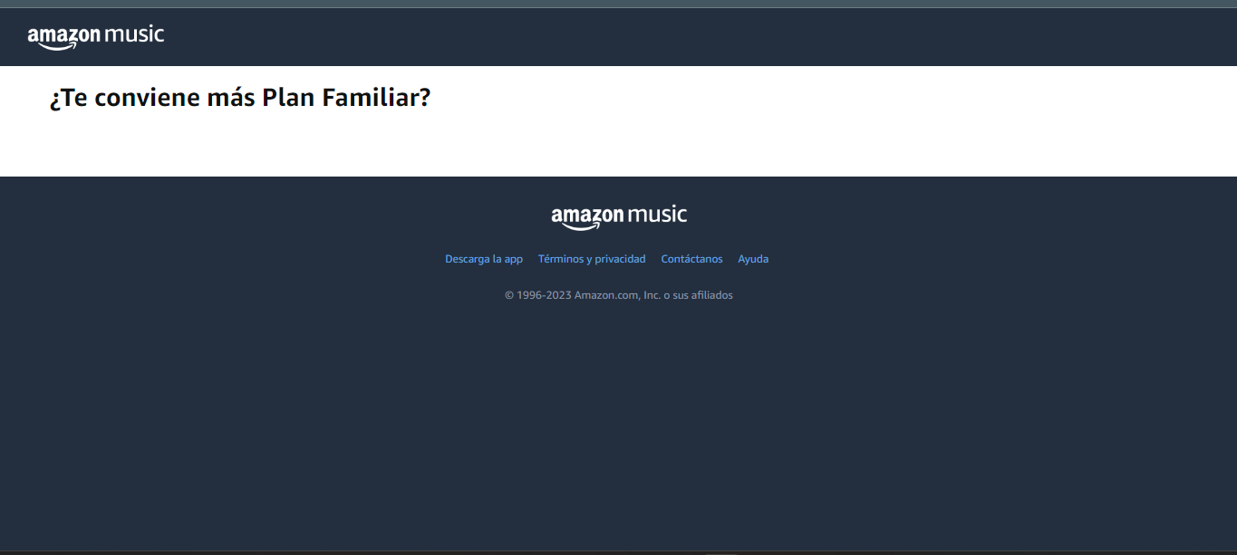The image size is (1237, 555).
Task: Click the word amazon in footer logo
Action: [x=587, y=215]
